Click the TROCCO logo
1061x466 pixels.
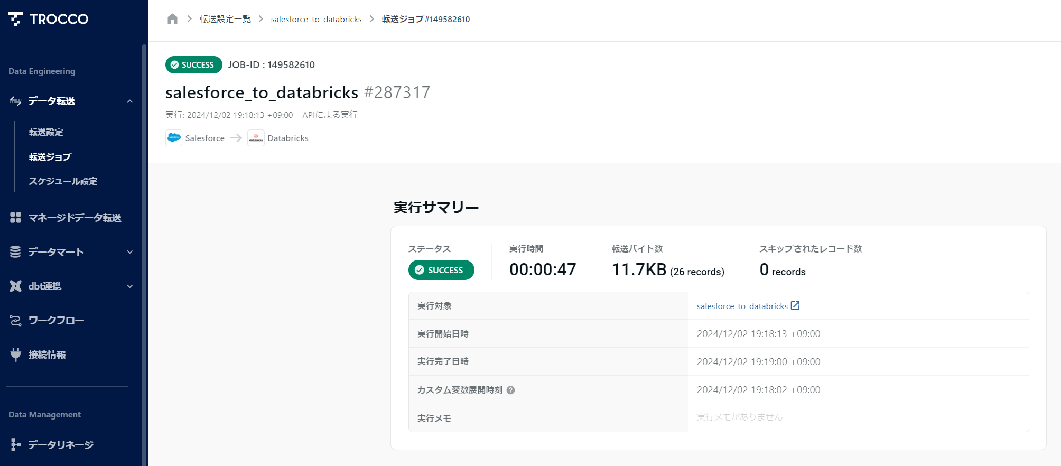click(49, 19)
